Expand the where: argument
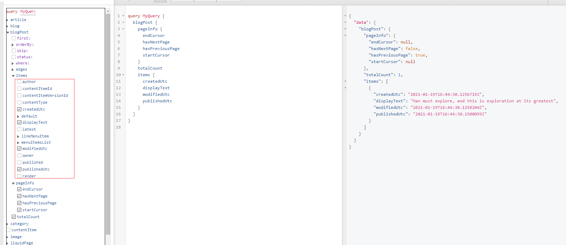Image resolution: width=566 pixels, height=245 pixels. 13,63
